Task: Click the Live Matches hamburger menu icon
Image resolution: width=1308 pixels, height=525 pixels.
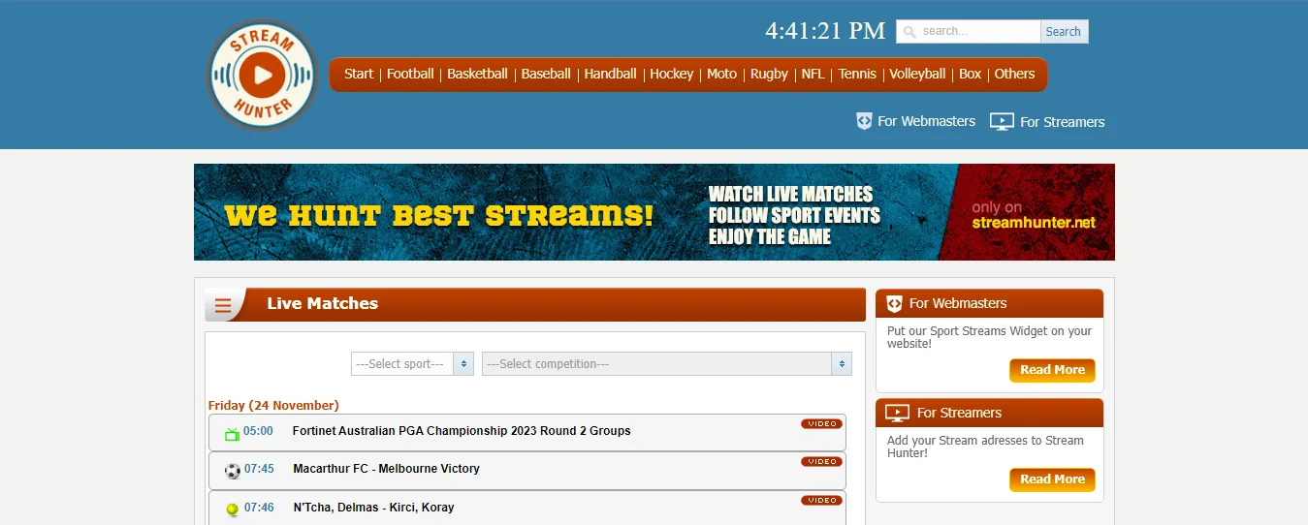Action: (x=223, y=306)
